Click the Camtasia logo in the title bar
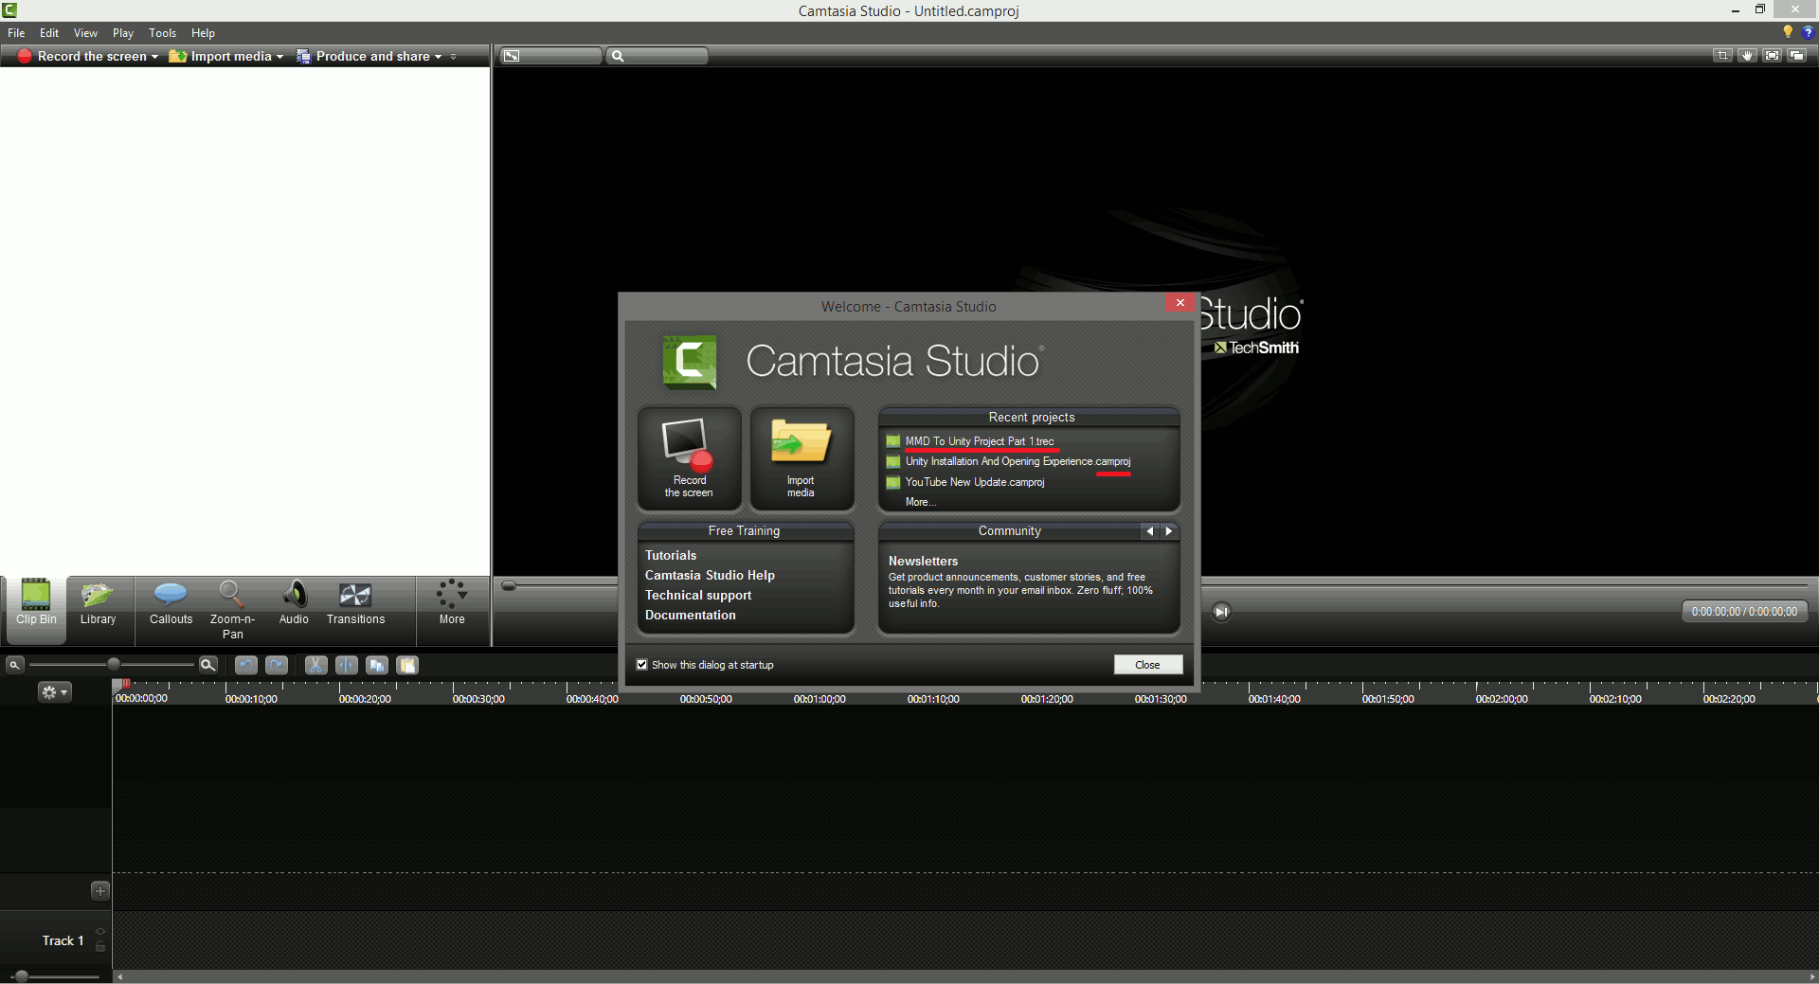Viewport: 1819px width, 984px height. [9, 10]
